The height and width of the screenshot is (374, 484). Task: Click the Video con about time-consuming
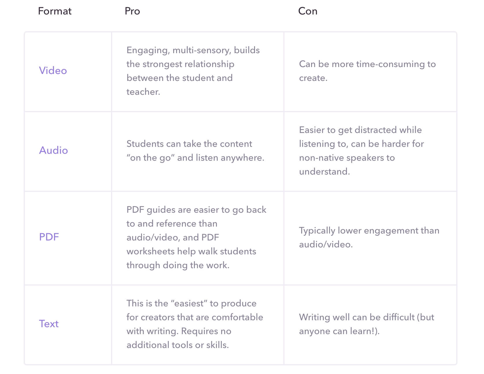pyautogui.click(x=367, y=71)
